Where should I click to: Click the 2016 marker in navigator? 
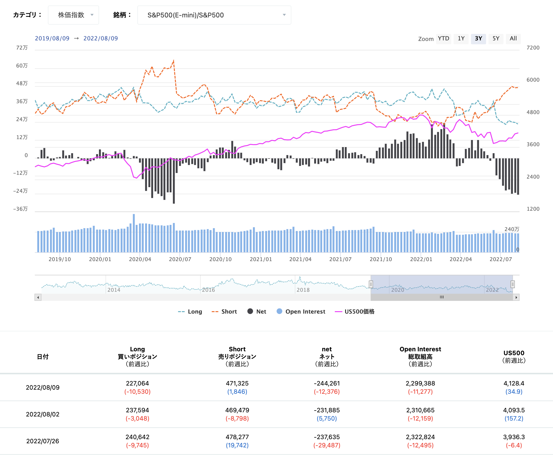208,290
